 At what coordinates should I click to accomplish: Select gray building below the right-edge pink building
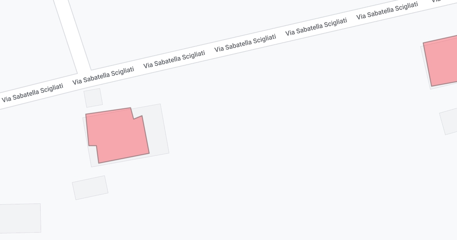point(449,122)
